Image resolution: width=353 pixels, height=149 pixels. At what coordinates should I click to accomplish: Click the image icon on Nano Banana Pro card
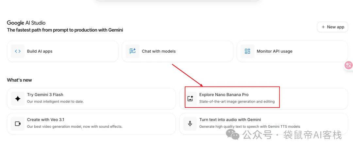pos(190,98)
